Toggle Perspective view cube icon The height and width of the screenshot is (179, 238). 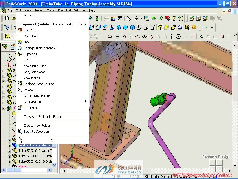173,27
